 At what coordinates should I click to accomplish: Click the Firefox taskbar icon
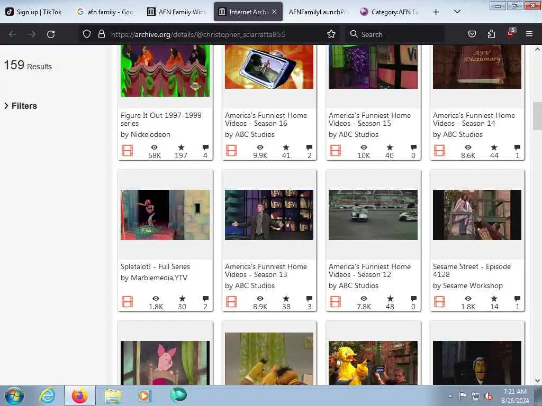[x=80, y=395]
